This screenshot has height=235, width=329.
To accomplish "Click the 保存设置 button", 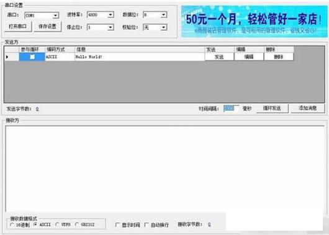I will 47,27.
